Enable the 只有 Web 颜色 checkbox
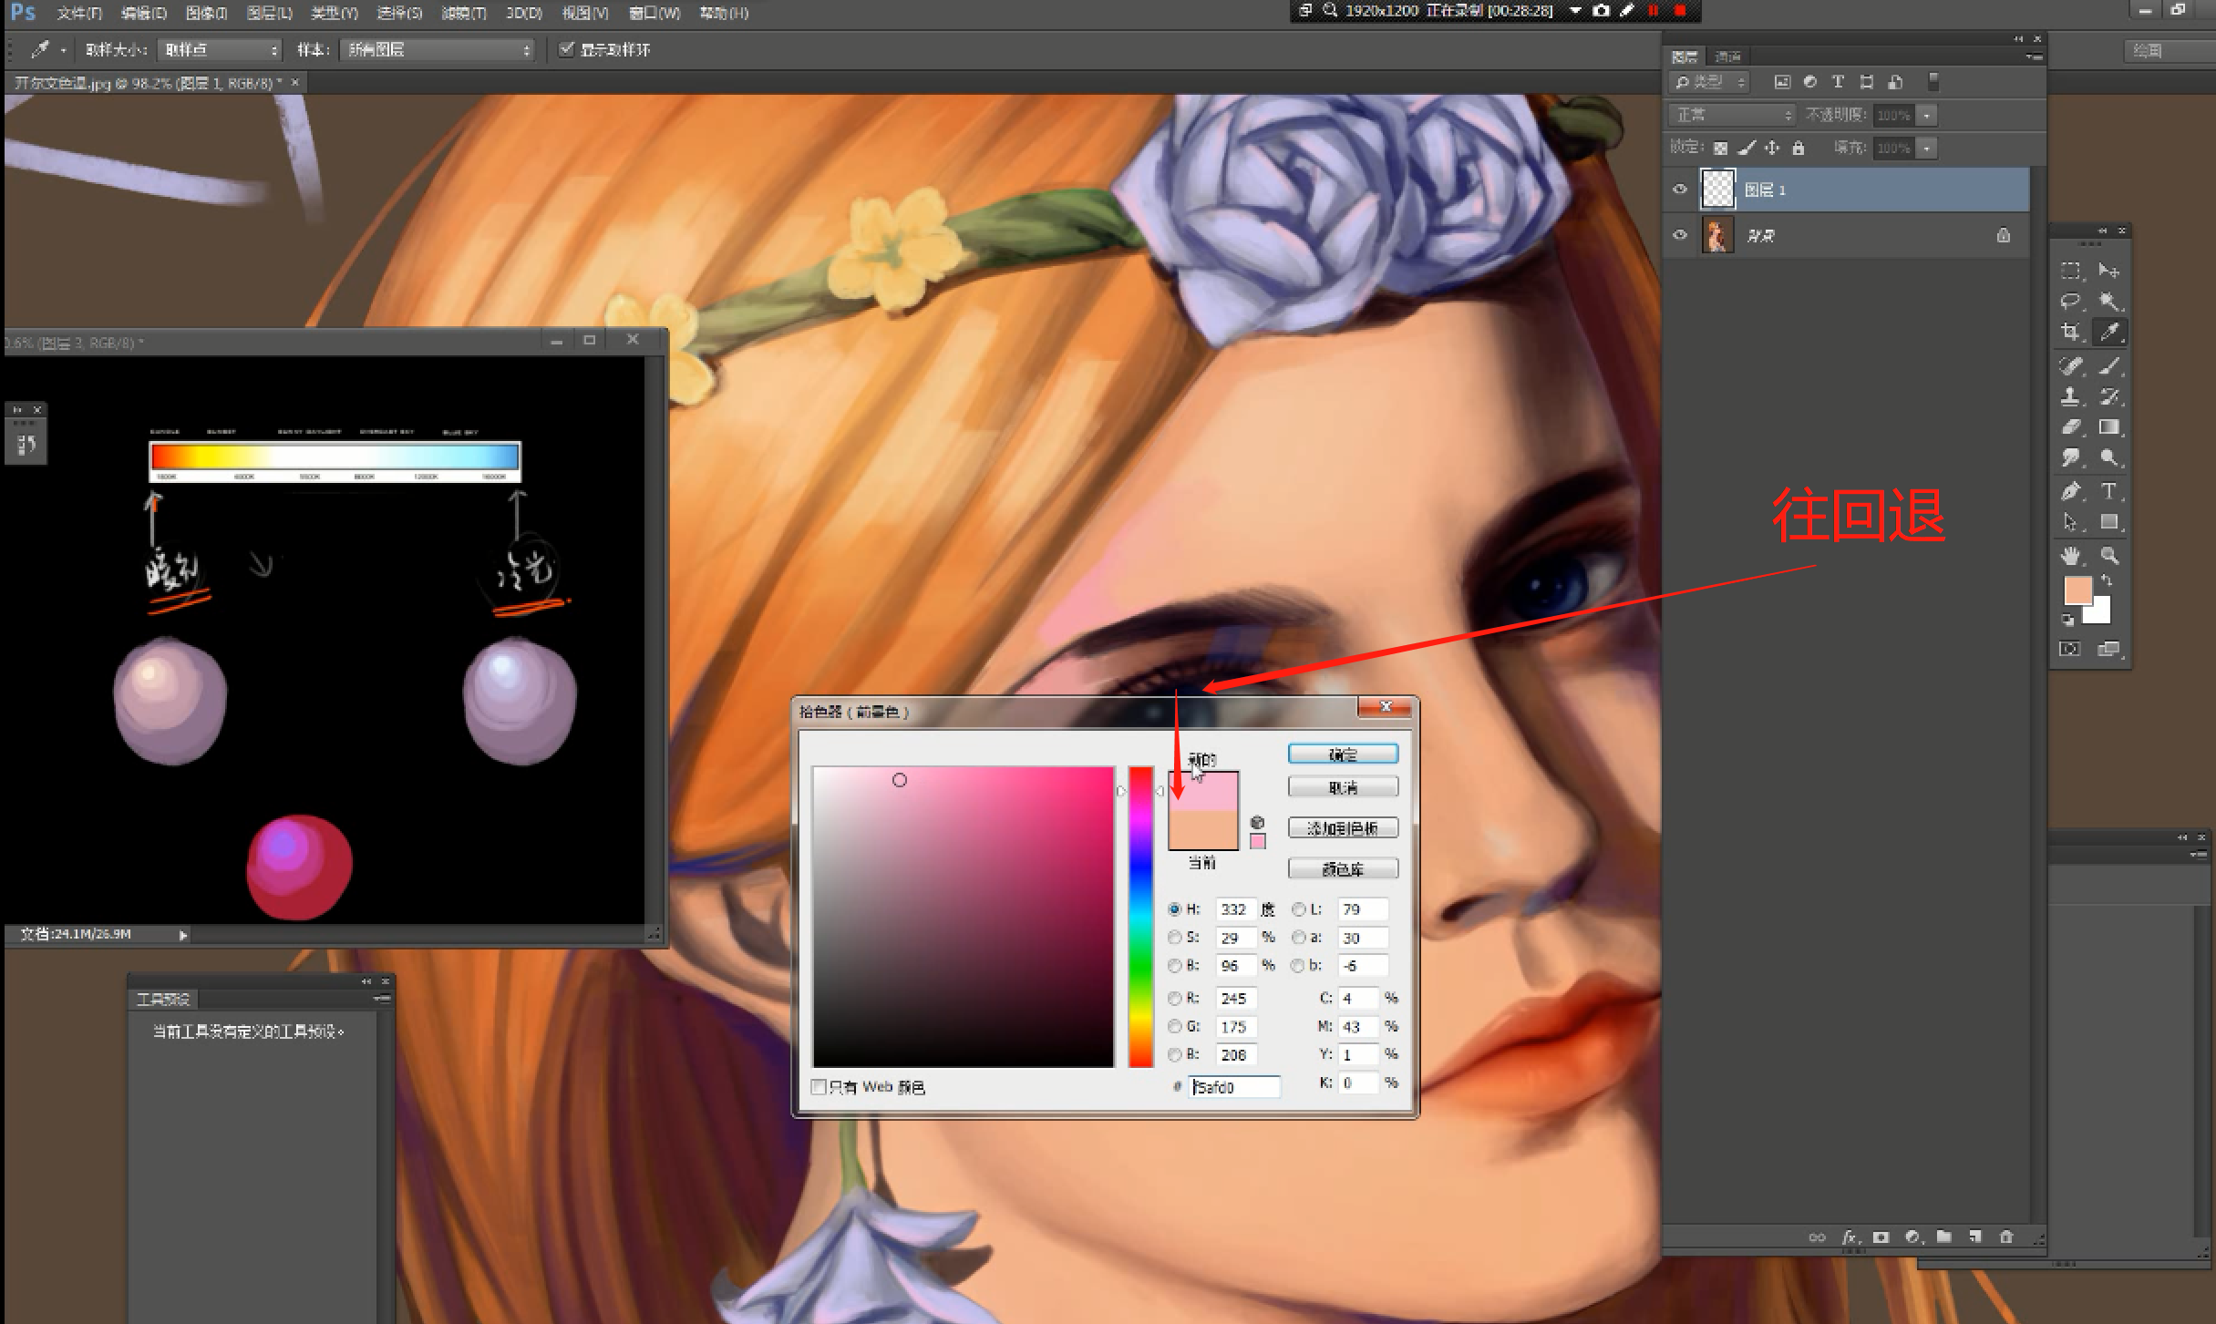The image size is (2216, 1324). tap(819, 1086)
